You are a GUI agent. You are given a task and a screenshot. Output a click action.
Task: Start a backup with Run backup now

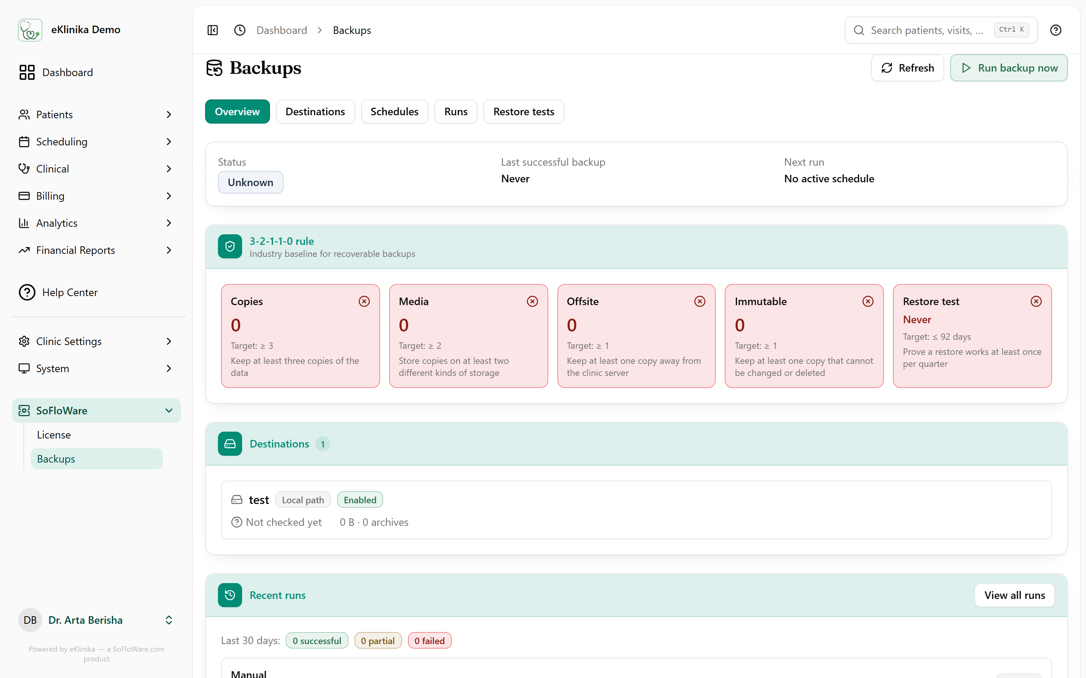[1009, 68]
